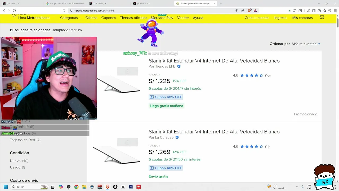Open the Más relevantes sort dropdown
Screen dimensions: 339x191
[x=306, y=44]
